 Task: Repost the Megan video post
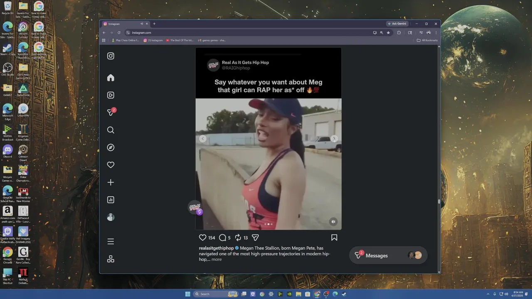[238, 238]
